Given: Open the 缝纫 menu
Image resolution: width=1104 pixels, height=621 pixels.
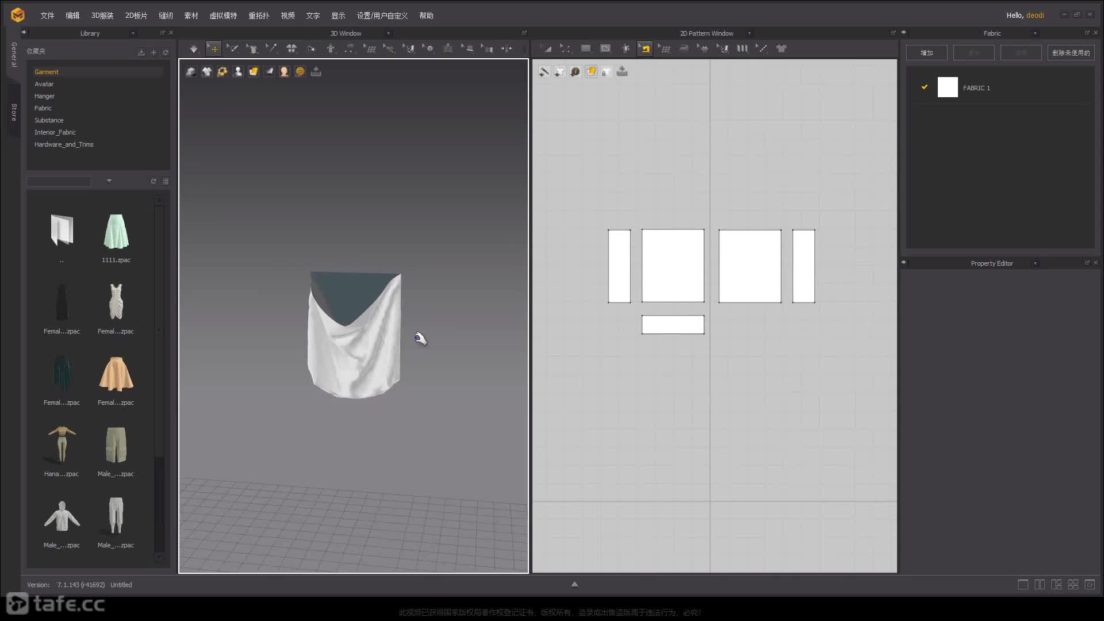Looking at the screenshot, I should pyautogui.click(x=166, y=16).
